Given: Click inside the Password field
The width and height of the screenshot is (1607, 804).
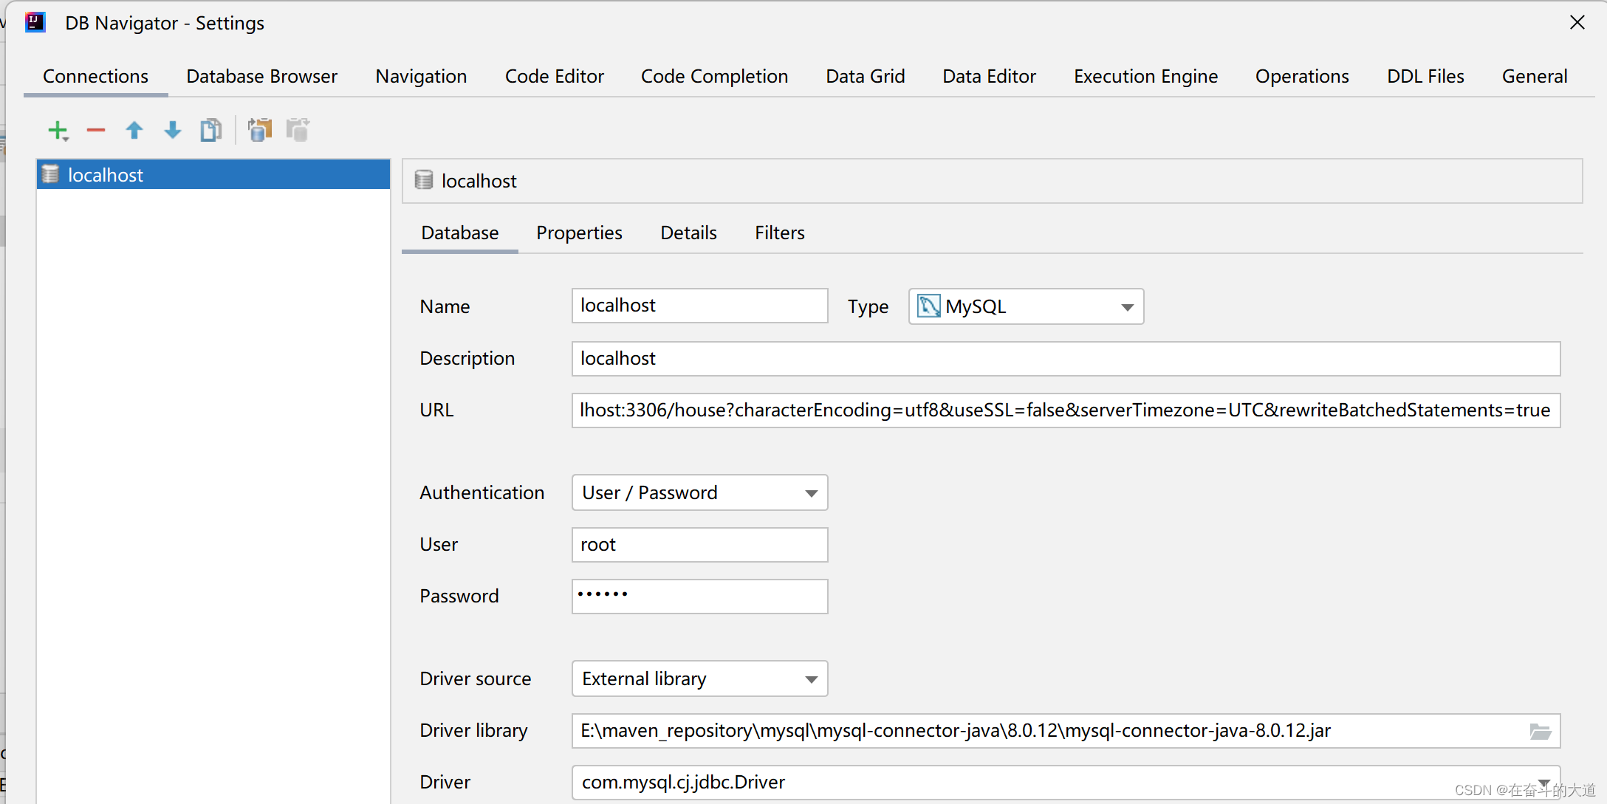Looking at the screenshot, I should 699,596.
